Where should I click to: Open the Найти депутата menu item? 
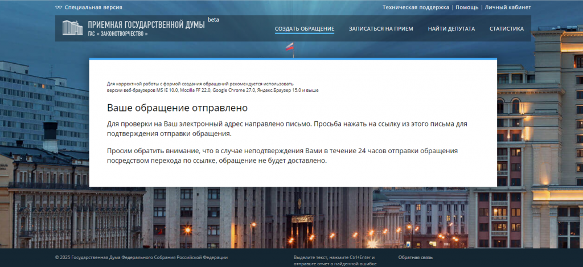pyautogui.click(x=451, y=29)
